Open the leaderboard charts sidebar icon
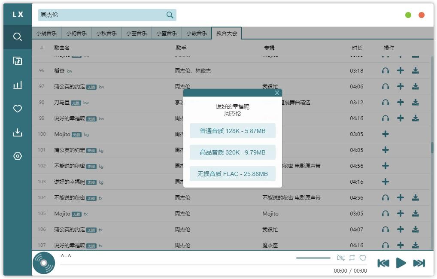437x279 pixels. point(18,85)
